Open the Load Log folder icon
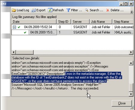Screen dimensions: 135x110 tap(14, 10)
